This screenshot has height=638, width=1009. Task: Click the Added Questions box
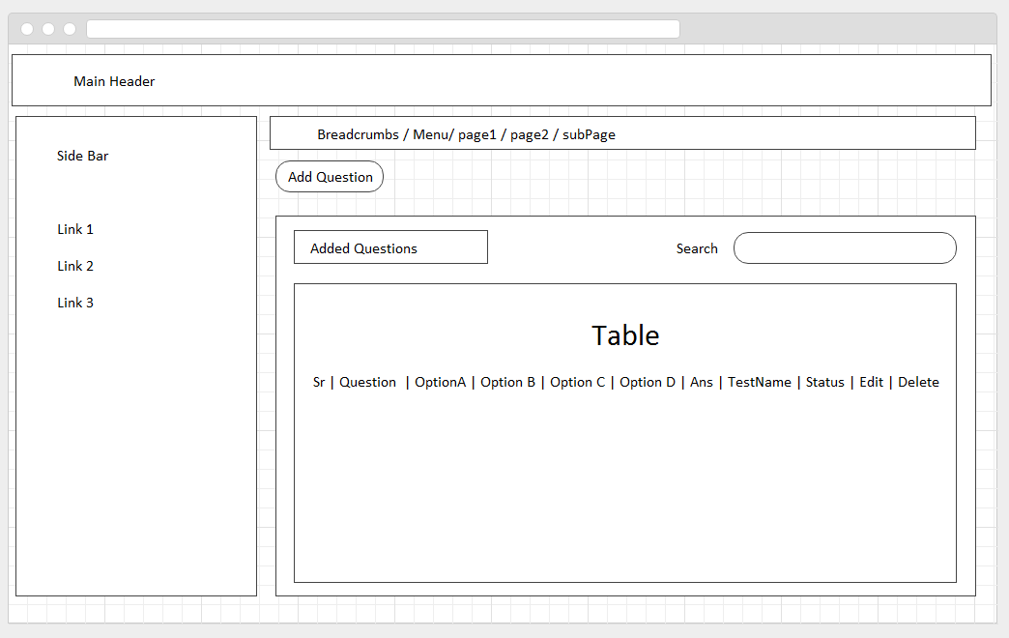click(x=390, y=247)
